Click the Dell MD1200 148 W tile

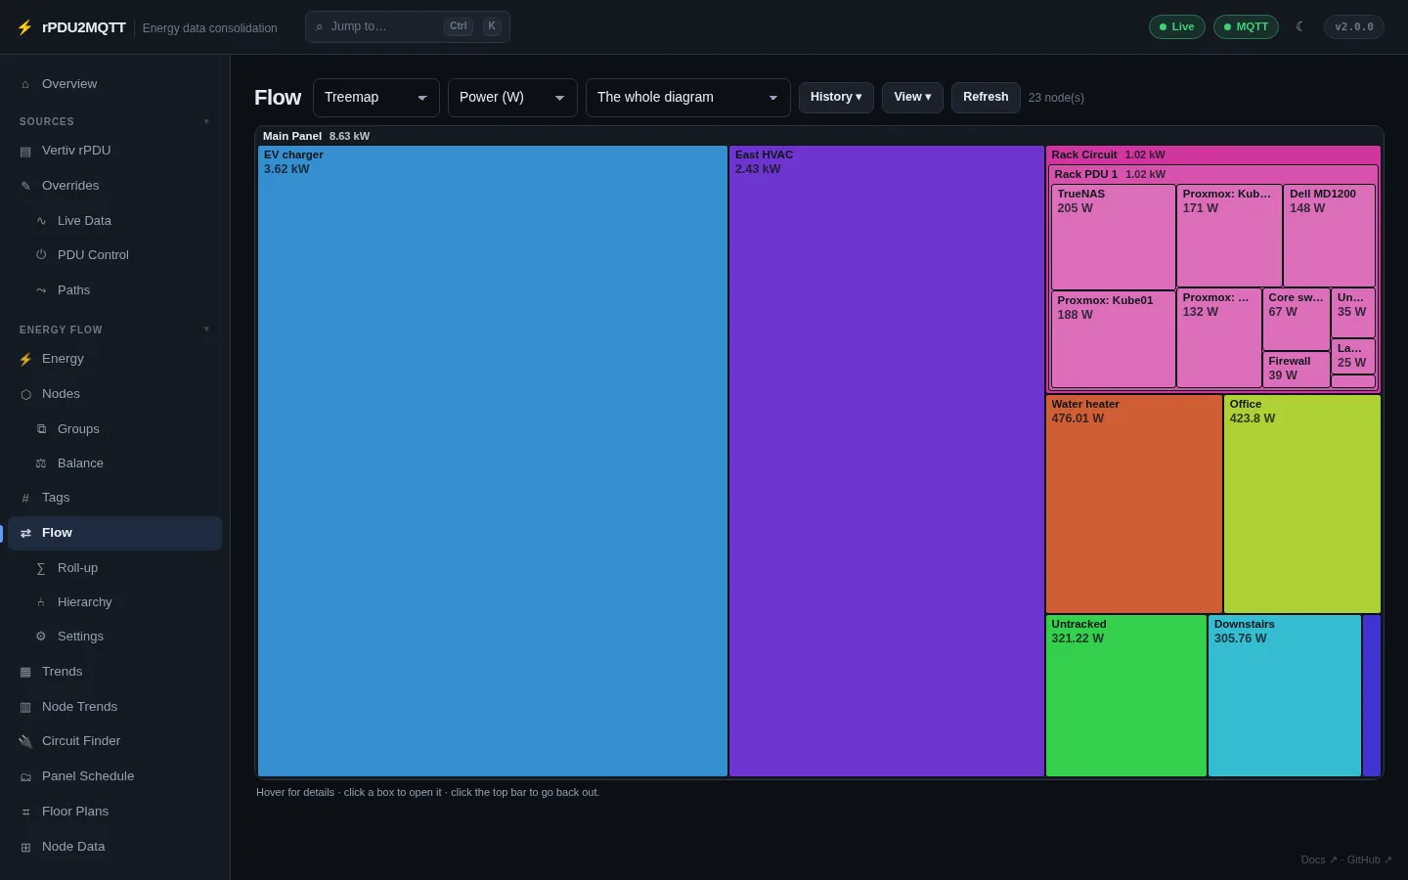pyautogui.click(x=1330, y=236)
